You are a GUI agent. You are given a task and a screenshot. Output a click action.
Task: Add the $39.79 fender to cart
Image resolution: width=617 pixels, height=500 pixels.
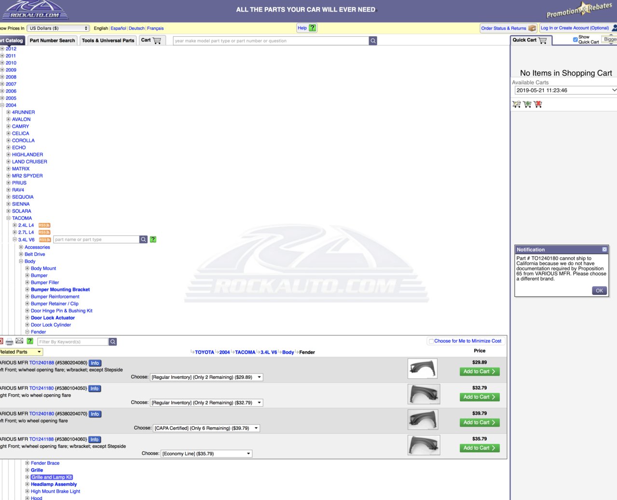(480, 423)
